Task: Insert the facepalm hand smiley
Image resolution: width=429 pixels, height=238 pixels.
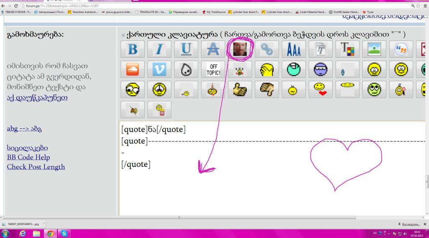Action: pos(266,69)
